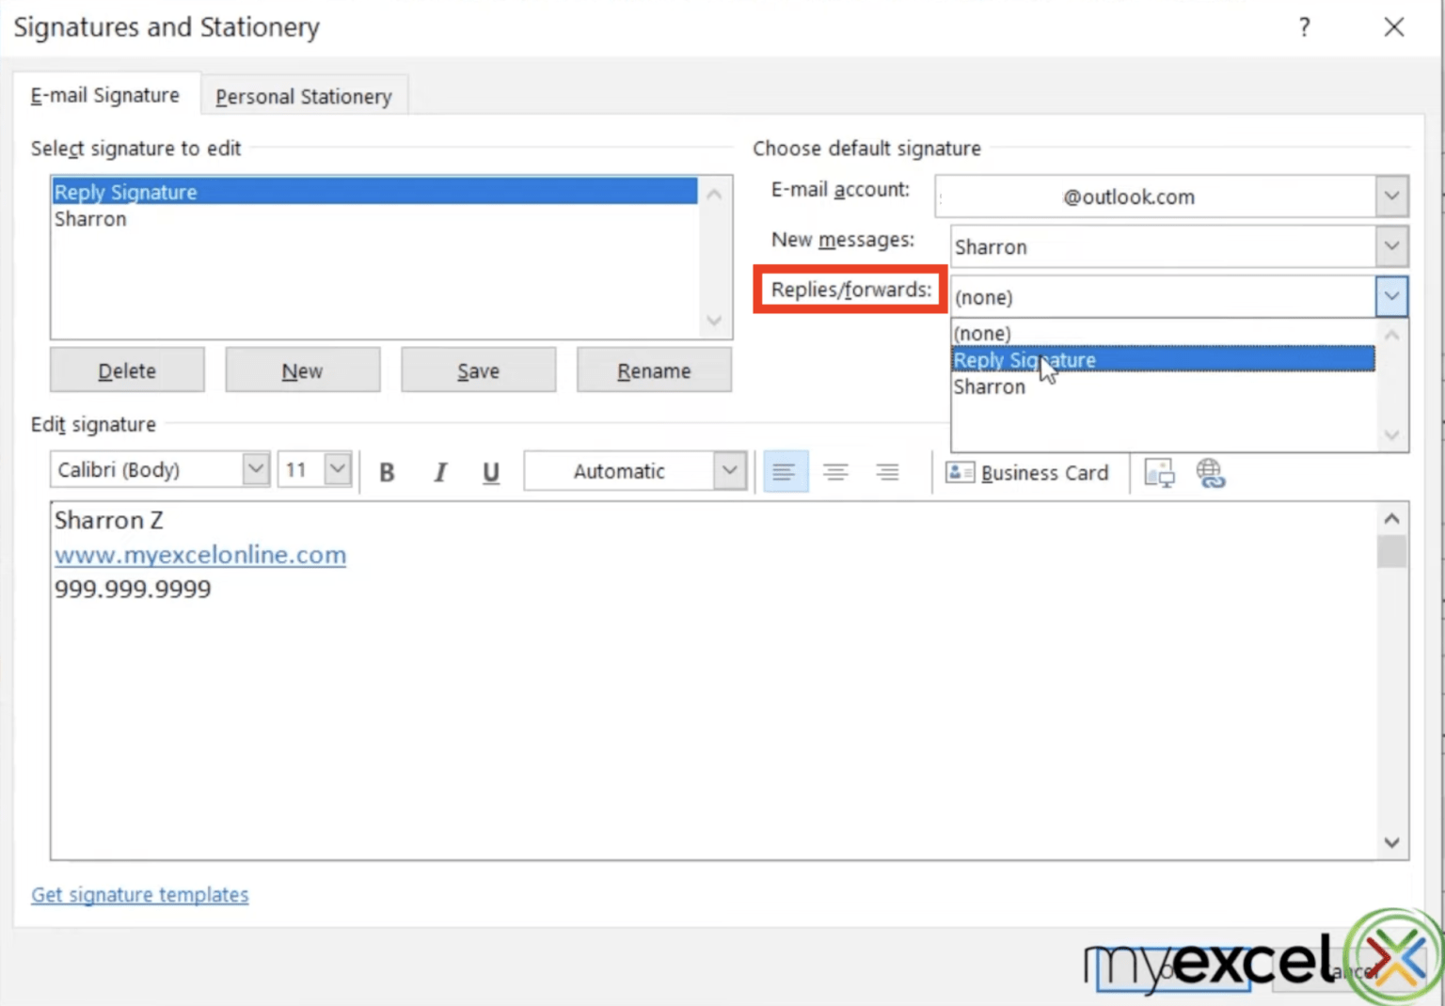Click the help question mark icon
Screen dimensions: 1445x1006
tap(1304, 27)
